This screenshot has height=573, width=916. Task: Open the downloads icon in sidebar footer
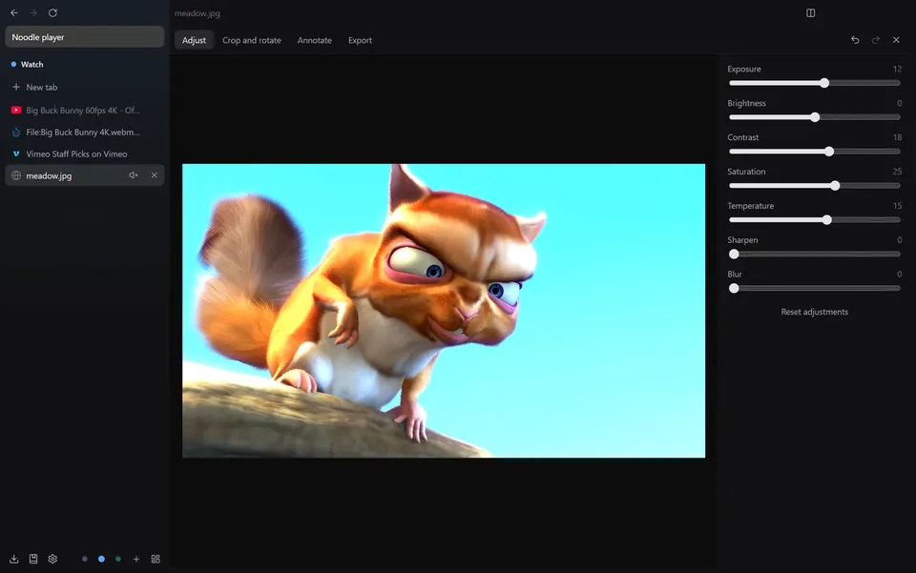tap(14, 559)
